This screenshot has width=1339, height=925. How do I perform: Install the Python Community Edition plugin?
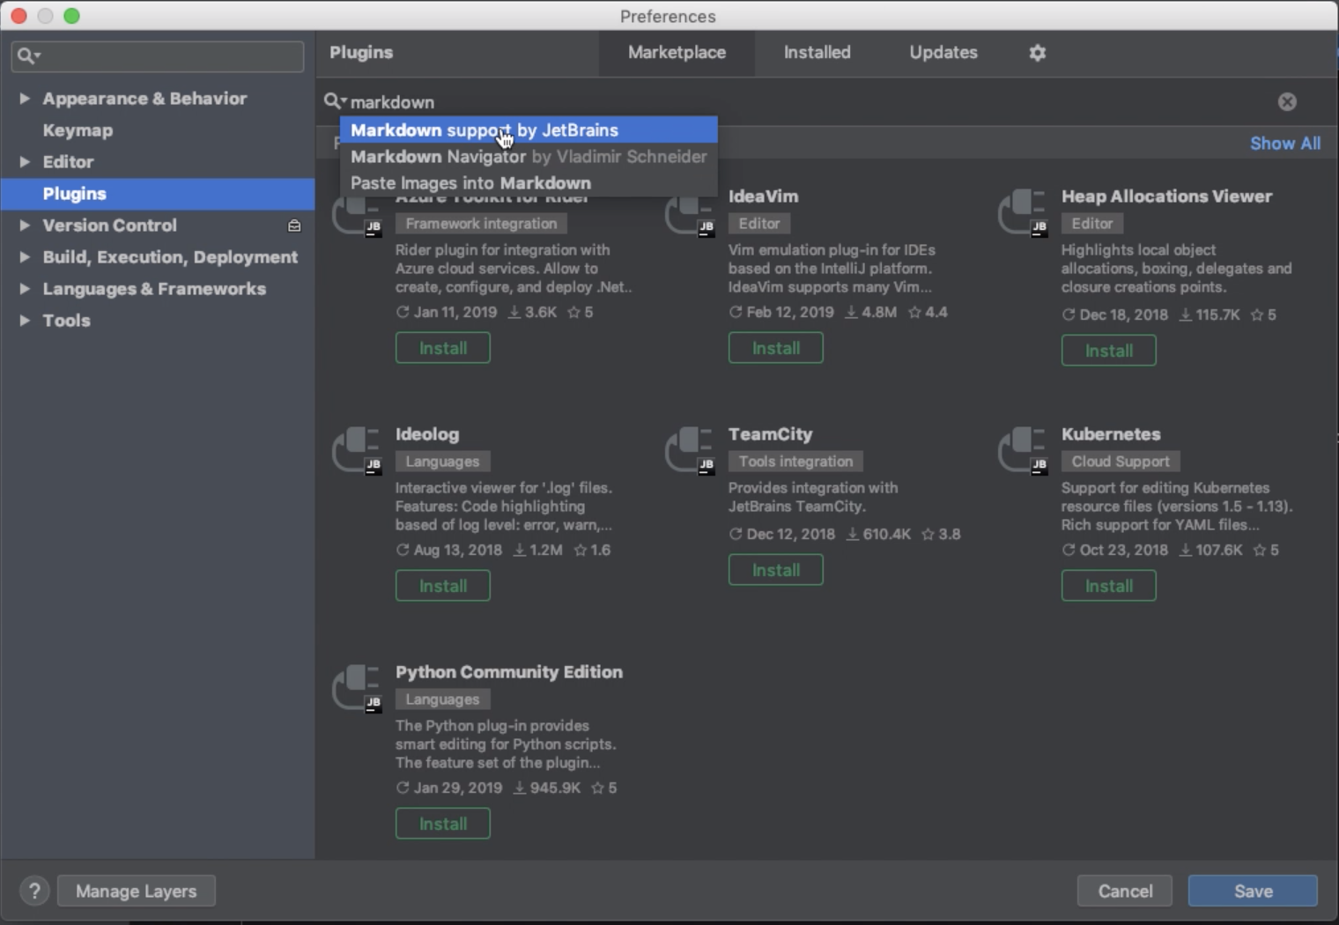coord(443,824)
